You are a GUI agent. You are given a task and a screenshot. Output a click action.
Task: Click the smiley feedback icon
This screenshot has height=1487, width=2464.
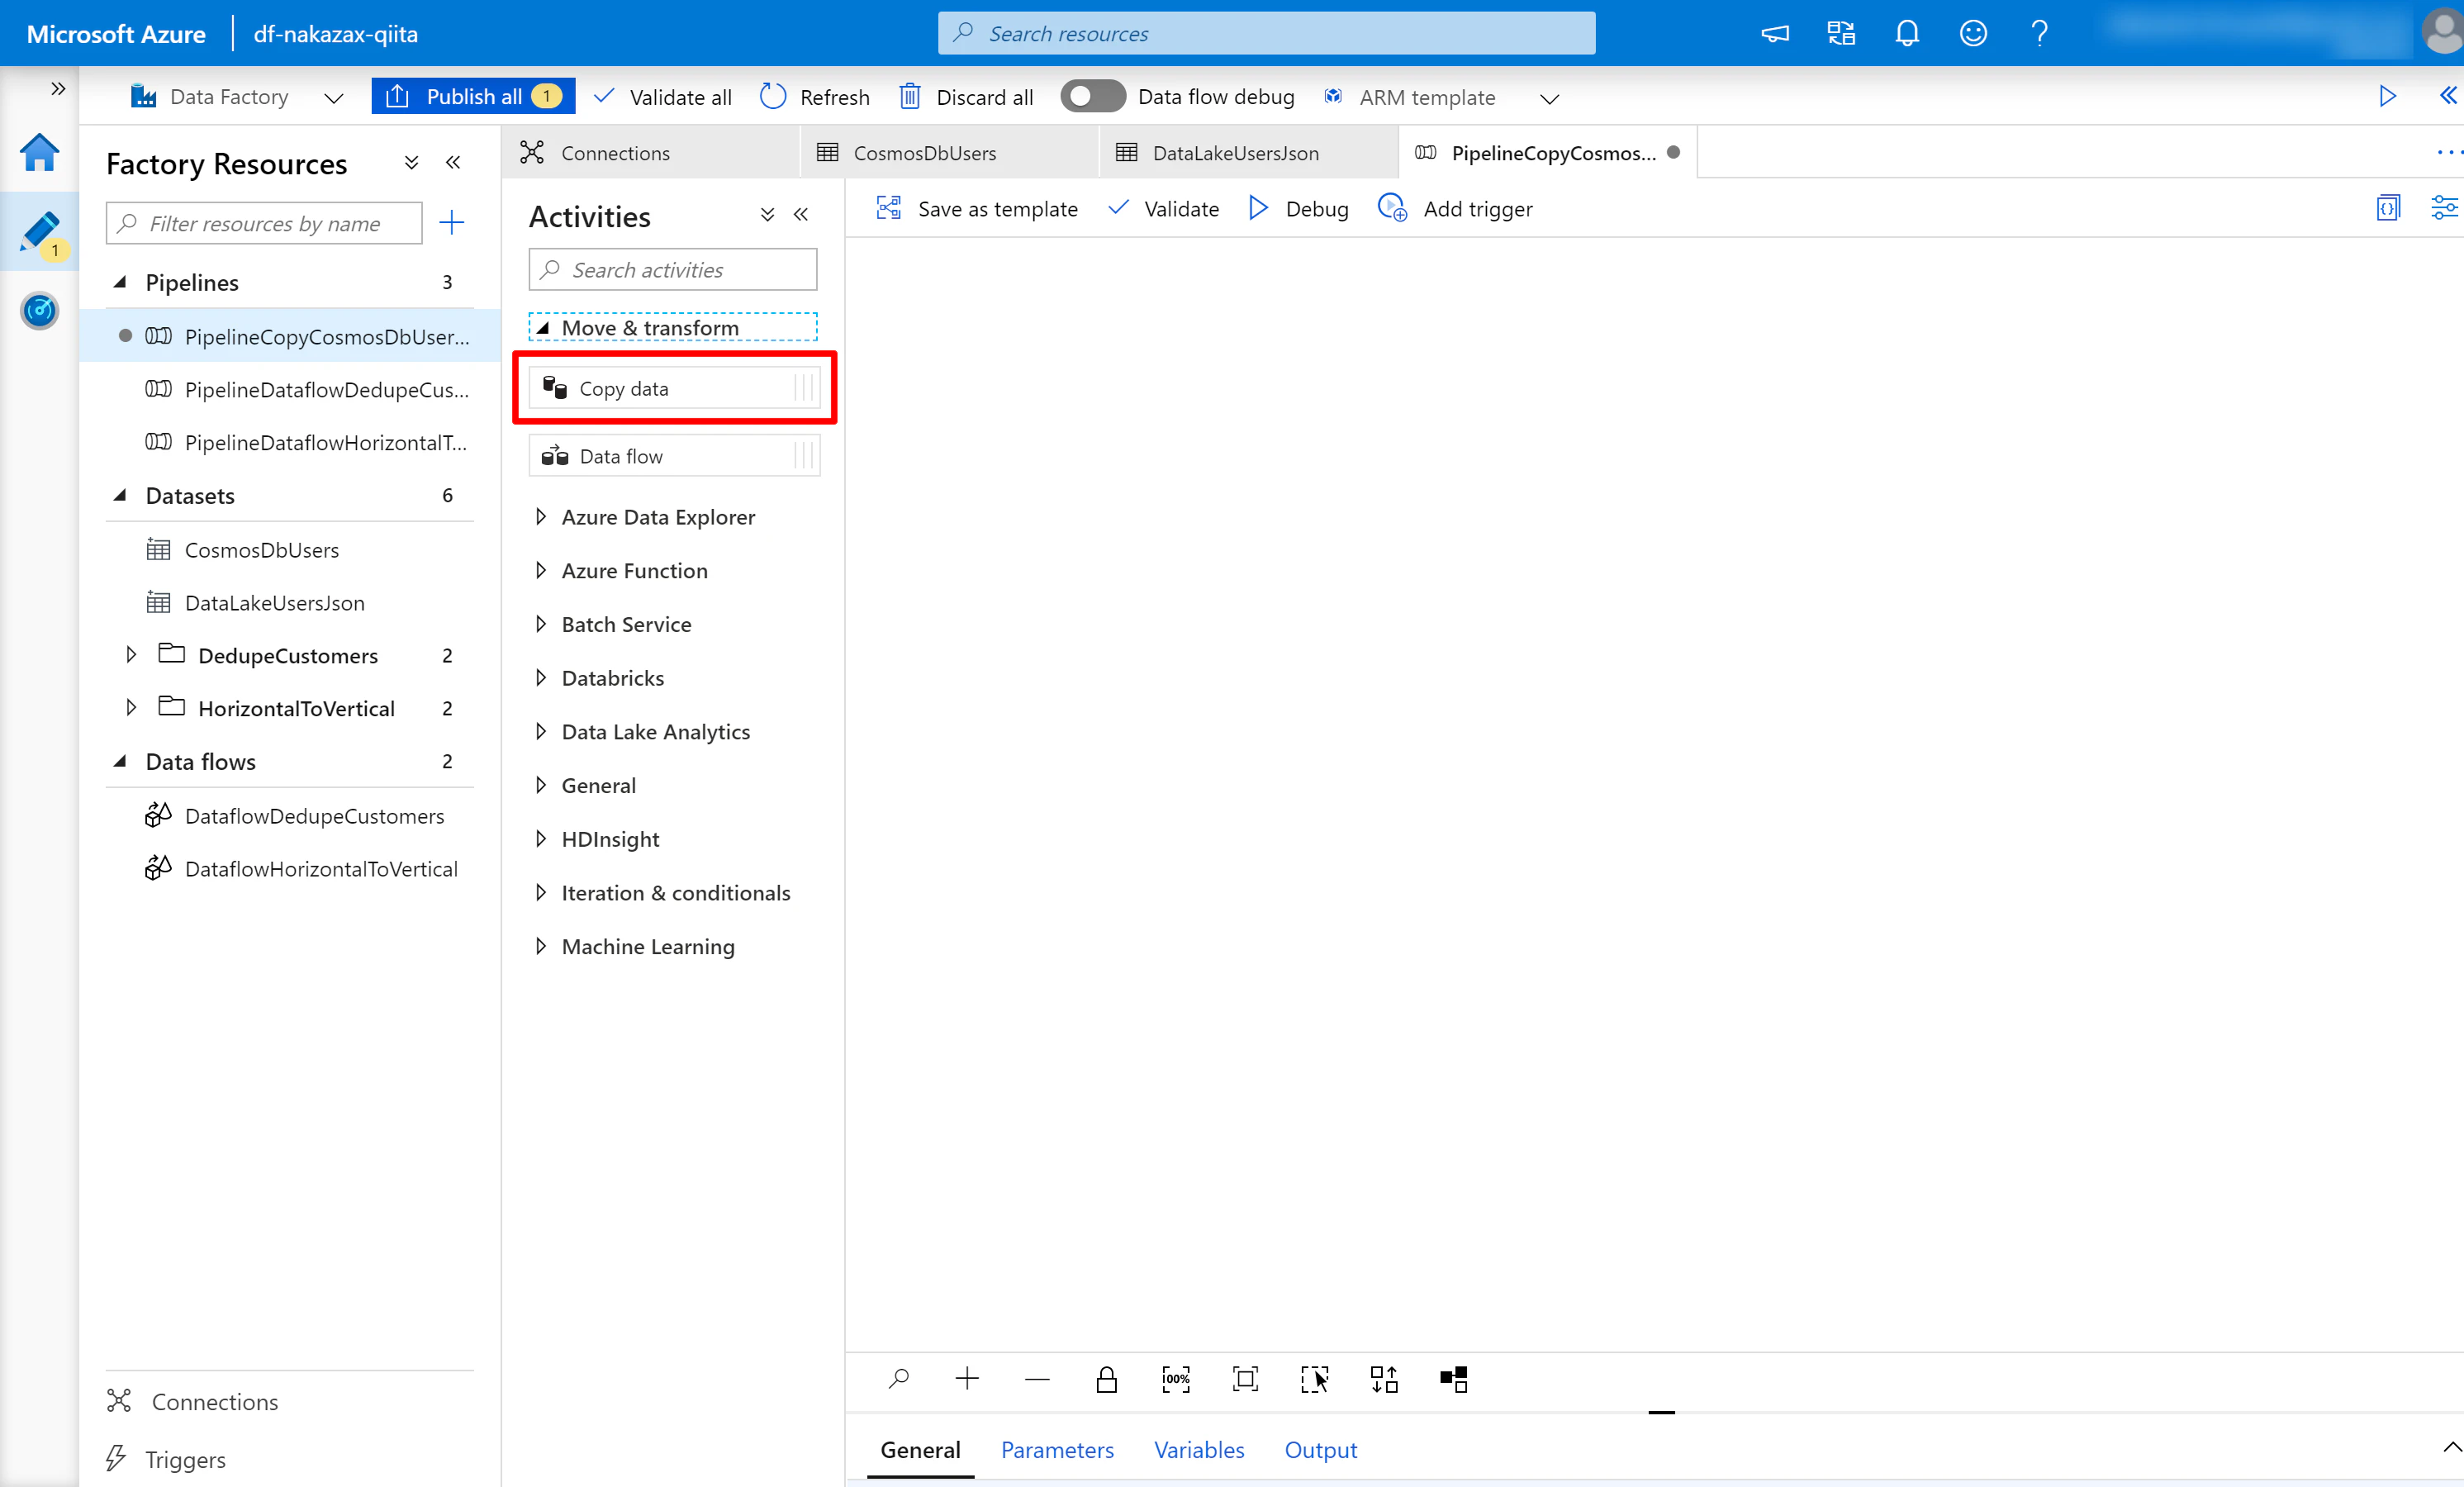tap(1973, 34)
